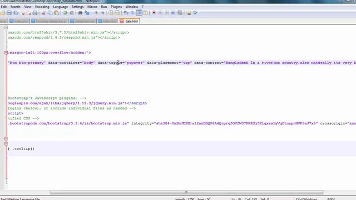Collapse the fold marker just above .tooltip() line
The width and height of the screenshot is (356, 200).
tap(6, 143)
